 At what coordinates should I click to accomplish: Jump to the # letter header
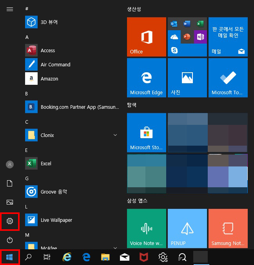[27, 9]
